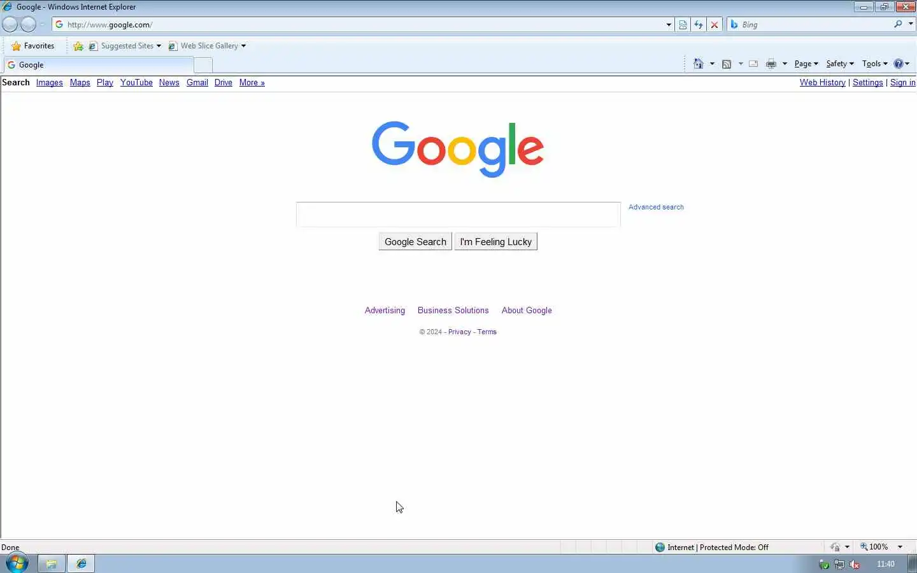Screen dimensions: 917x573
Task: Open the Maps link
Action: (80, 83)
